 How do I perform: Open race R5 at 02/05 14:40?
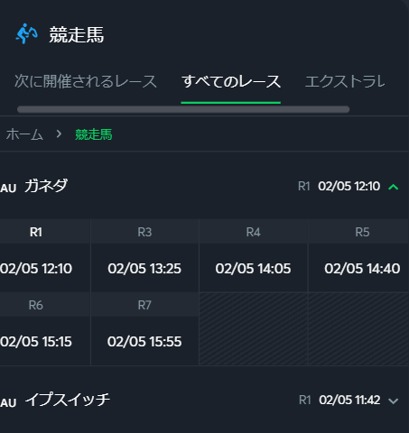(x=358, y=255)
